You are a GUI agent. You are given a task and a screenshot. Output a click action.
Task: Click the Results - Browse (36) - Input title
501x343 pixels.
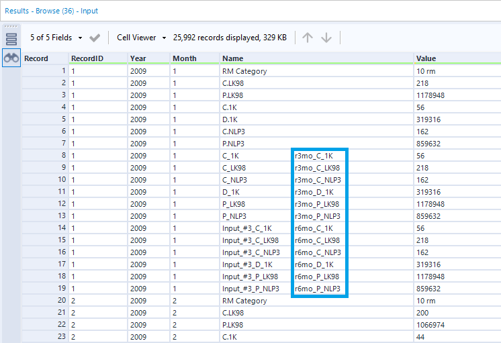tap(52, 11)
